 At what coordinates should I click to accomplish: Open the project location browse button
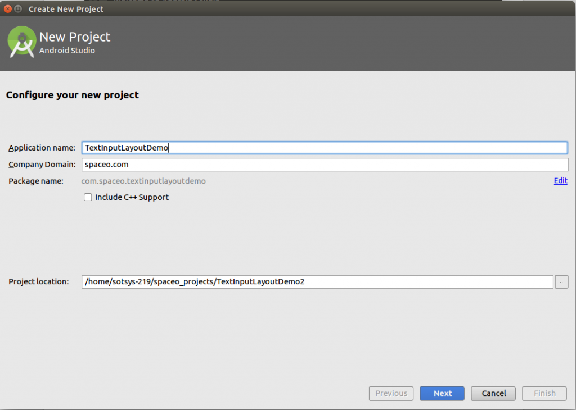click(562, 281)
